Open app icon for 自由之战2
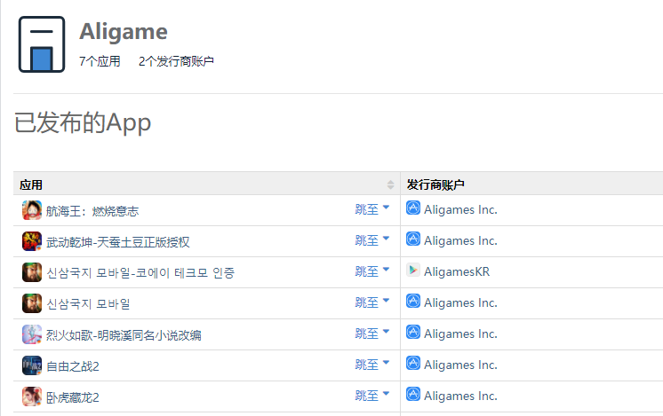 (x=32, y=365)
